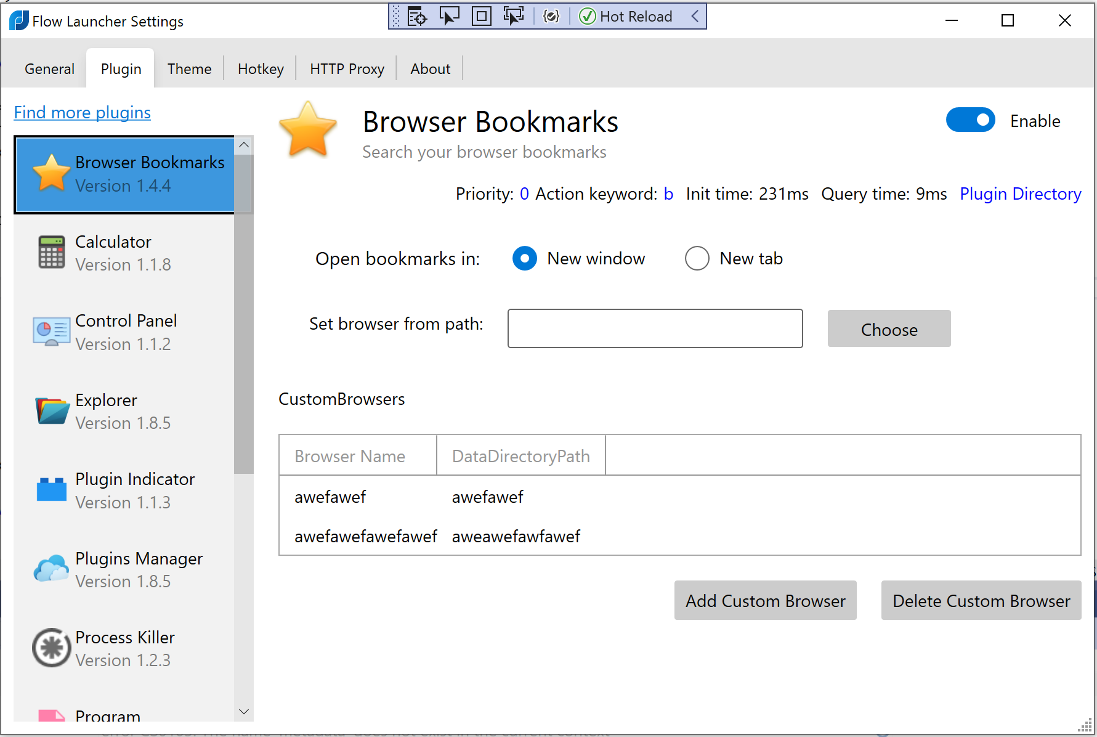Open the live visual tree debug icon
This screenshot has height=737, width=1097.
tap(417, 17)
